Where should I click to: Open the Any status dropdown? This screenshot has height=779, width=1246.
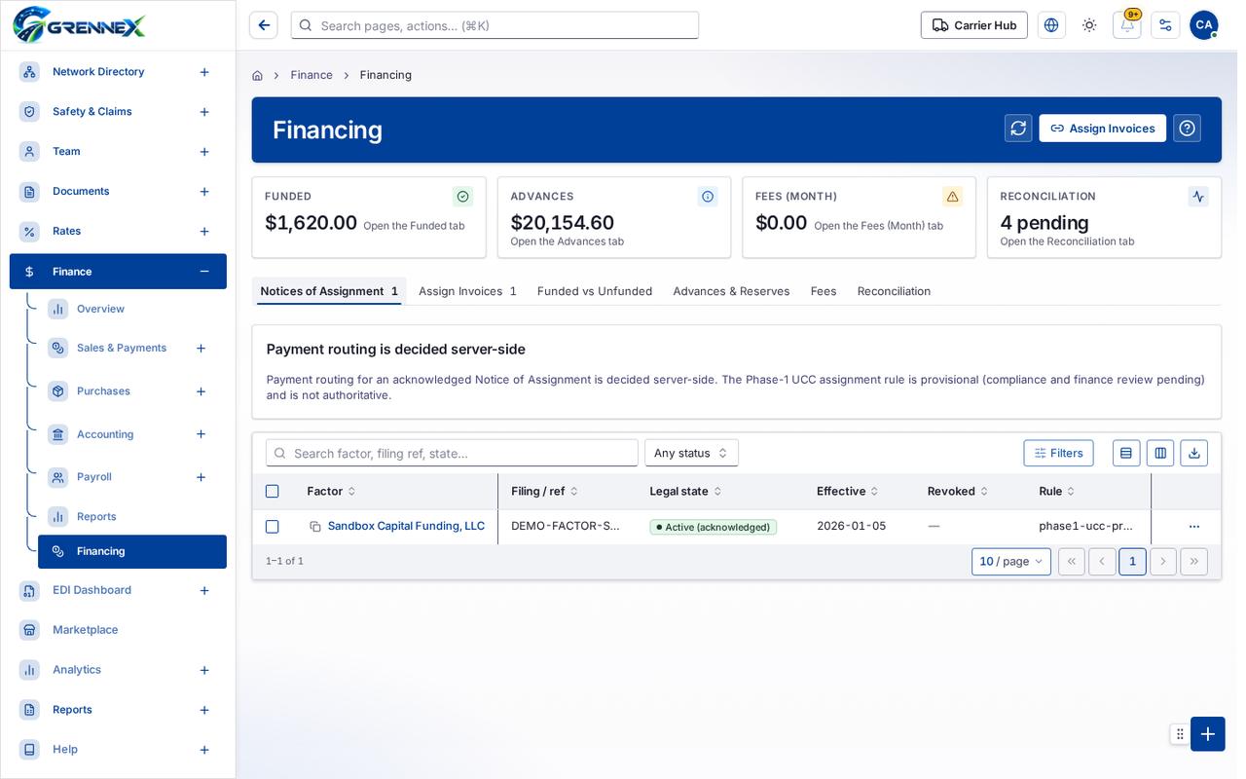click(691, 453)
